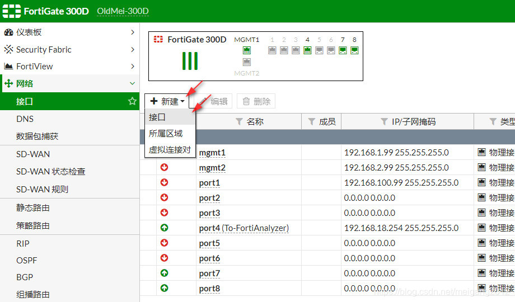515x302 pixels.
Task: Open the port4 (To-FortiAnalyzer) link
Action: (244, 228)
